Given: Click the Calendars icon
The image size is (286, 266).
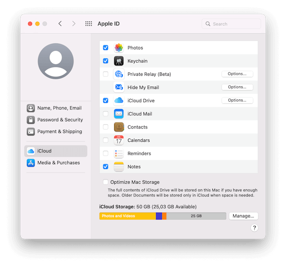Looking at the screenshot, I should click(x=119, y=140).
